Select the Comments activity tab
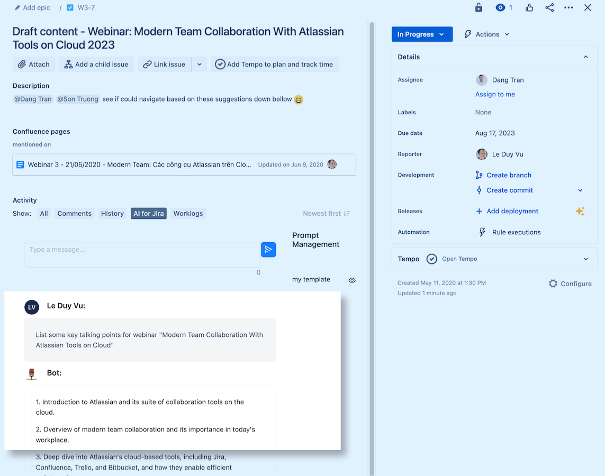 coord(75,214)
